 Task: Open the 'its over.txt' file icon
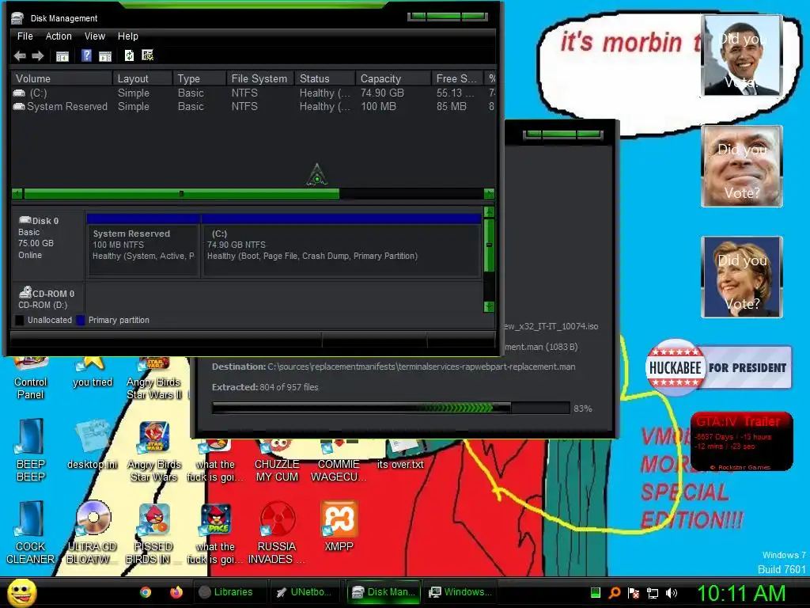pyautogui.click(x=400, y=455)
